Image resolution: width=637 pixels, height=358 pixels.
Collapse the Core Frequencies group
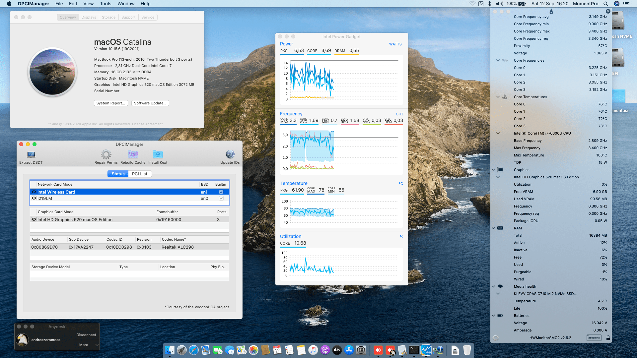coord(498,60)
